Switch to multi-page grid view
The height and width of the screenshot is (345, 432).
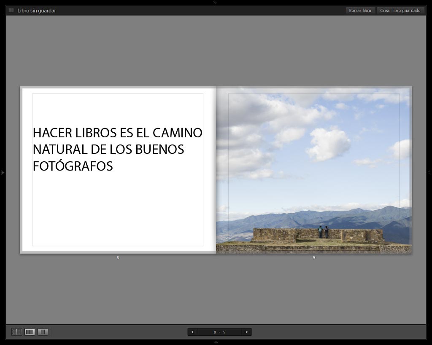[16, 332]
